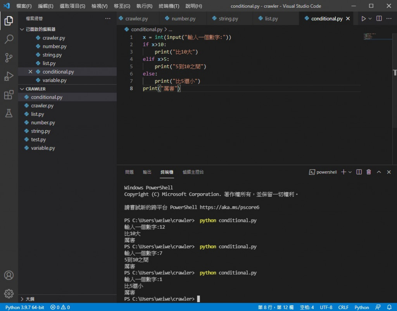Open Explorer panel more actions ellipsis
Screen dimensions: 397x311
108,19
